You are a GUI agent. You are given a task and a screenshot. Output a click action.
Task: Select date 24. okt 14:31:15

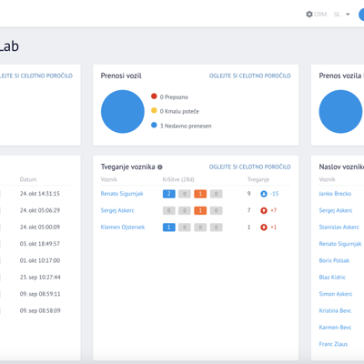tap(40, 194)
